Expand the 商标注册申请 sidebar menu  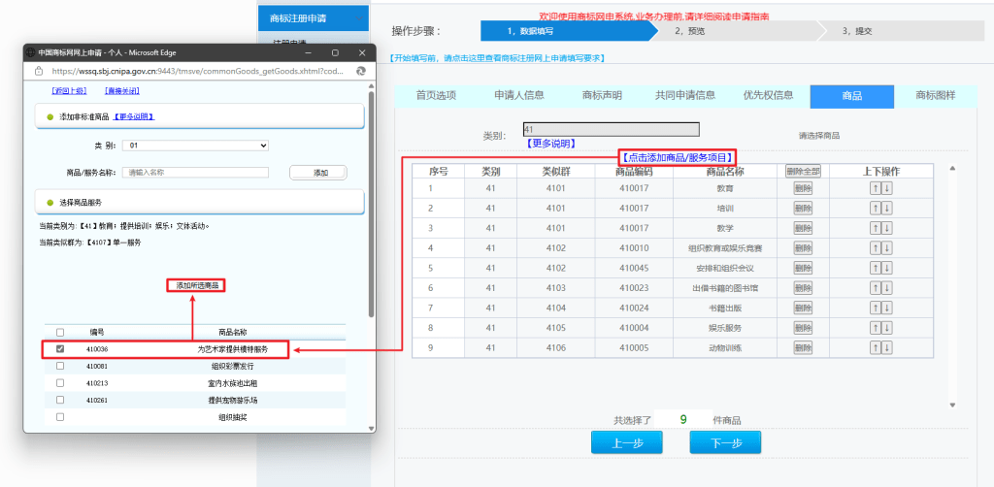point(314,18)
